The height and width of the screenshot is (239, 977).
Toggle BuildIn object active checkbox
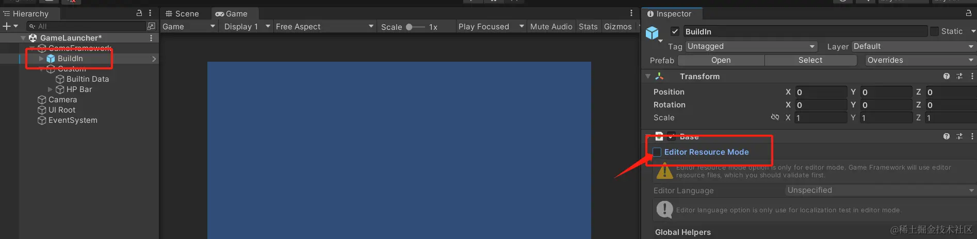675,31
